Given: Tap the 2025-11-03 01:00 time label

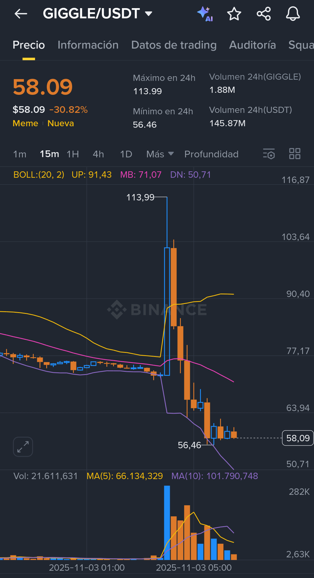Looking at the screenshot, I should pos(87,568).
